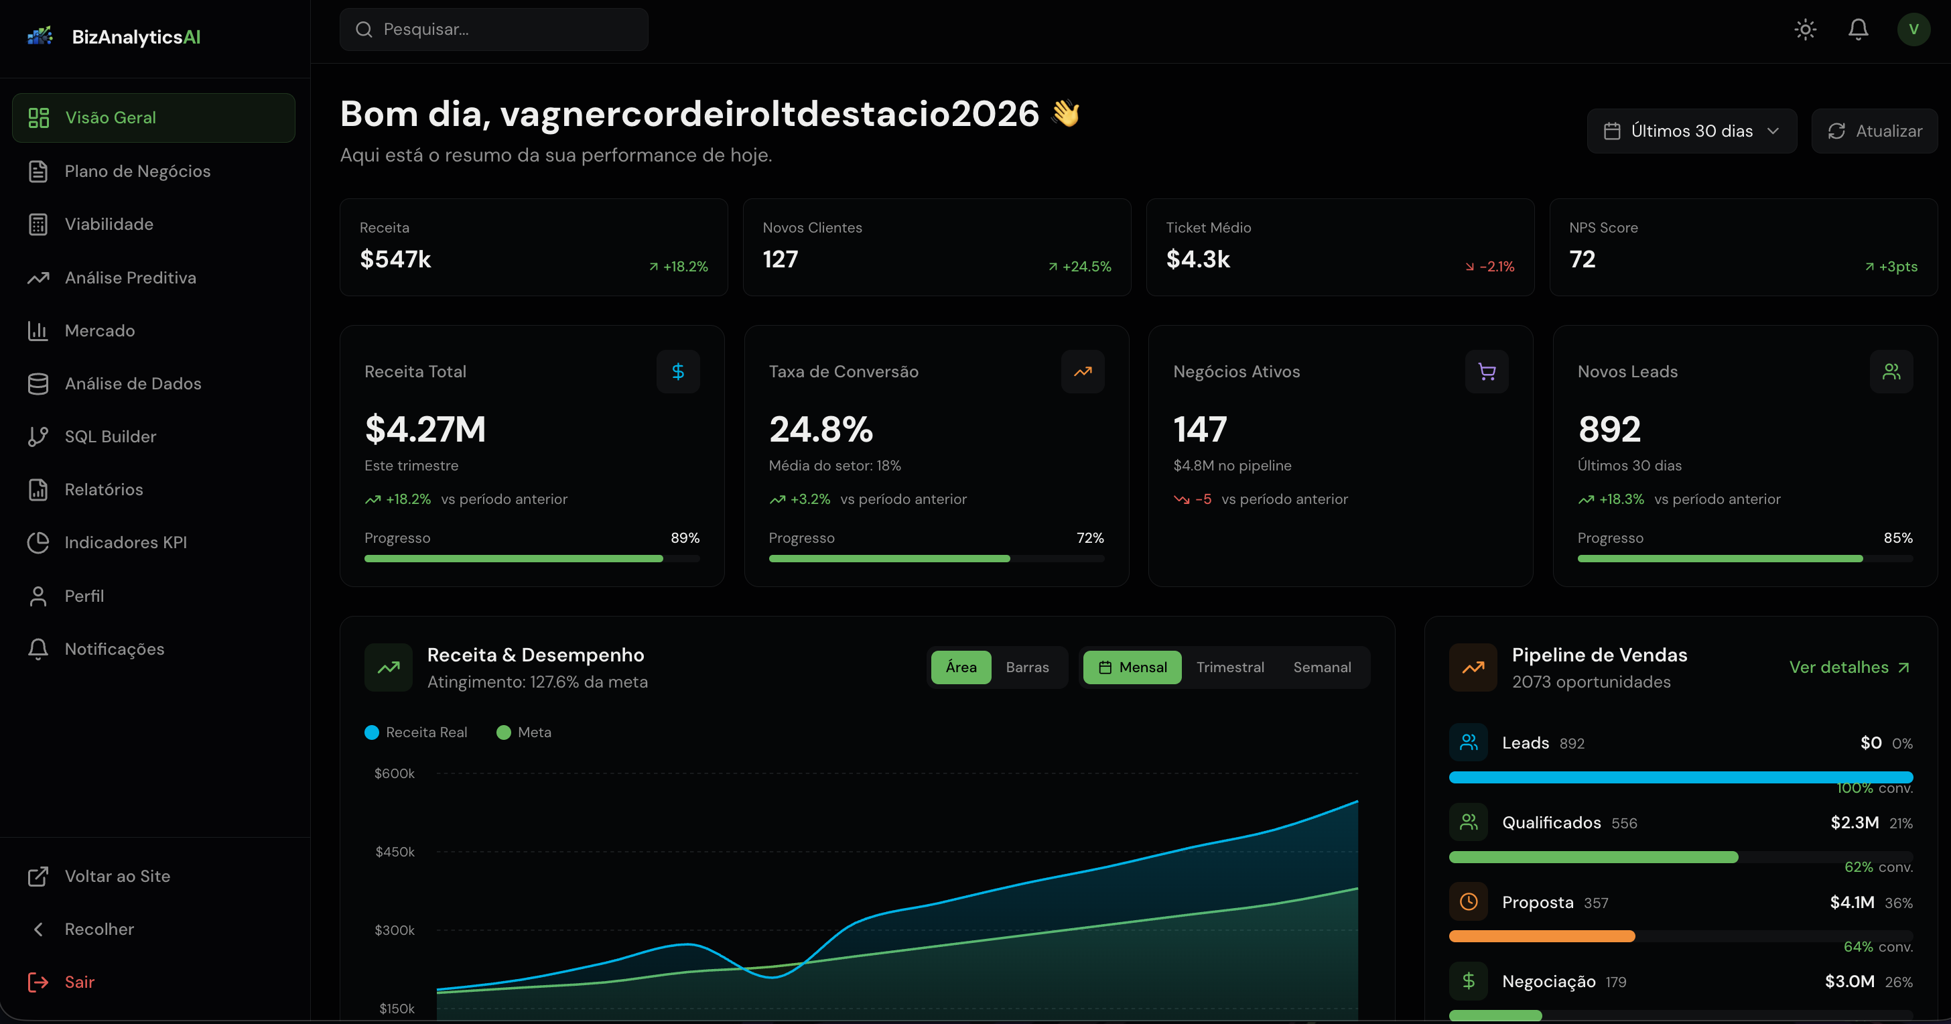Click cart icon on Negócios Ativos card
This screenshot has height=1024, width=1951.
click(1486, 371)
